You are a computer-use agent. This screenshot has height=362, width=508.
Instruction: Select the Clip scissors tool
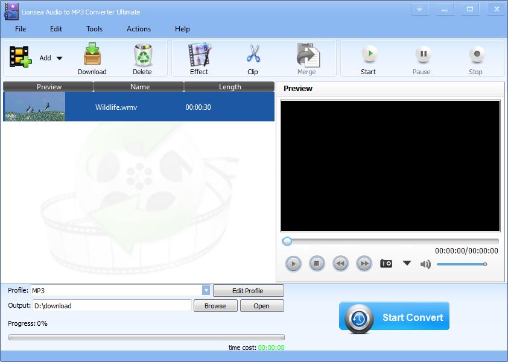(x=253, y=59)
